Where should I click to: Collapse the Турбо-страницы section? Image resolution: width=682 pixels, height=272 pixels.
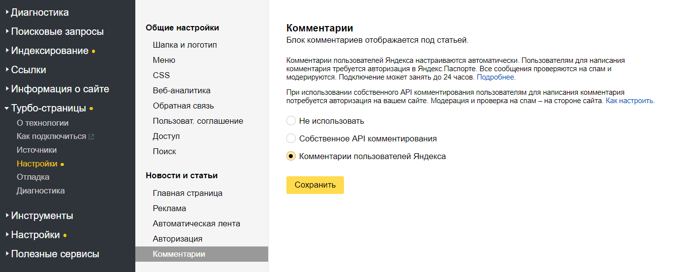tap(48, 108)
